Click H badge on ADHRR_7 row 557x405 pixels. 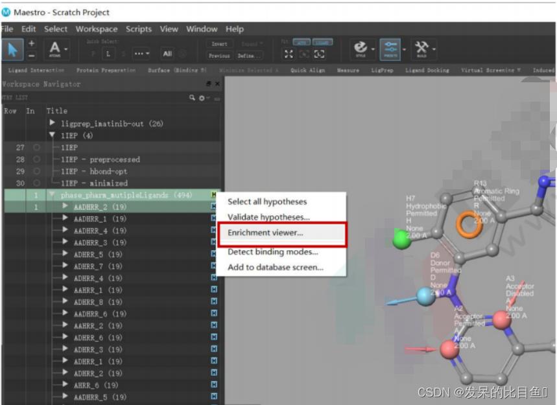point(213,266)
